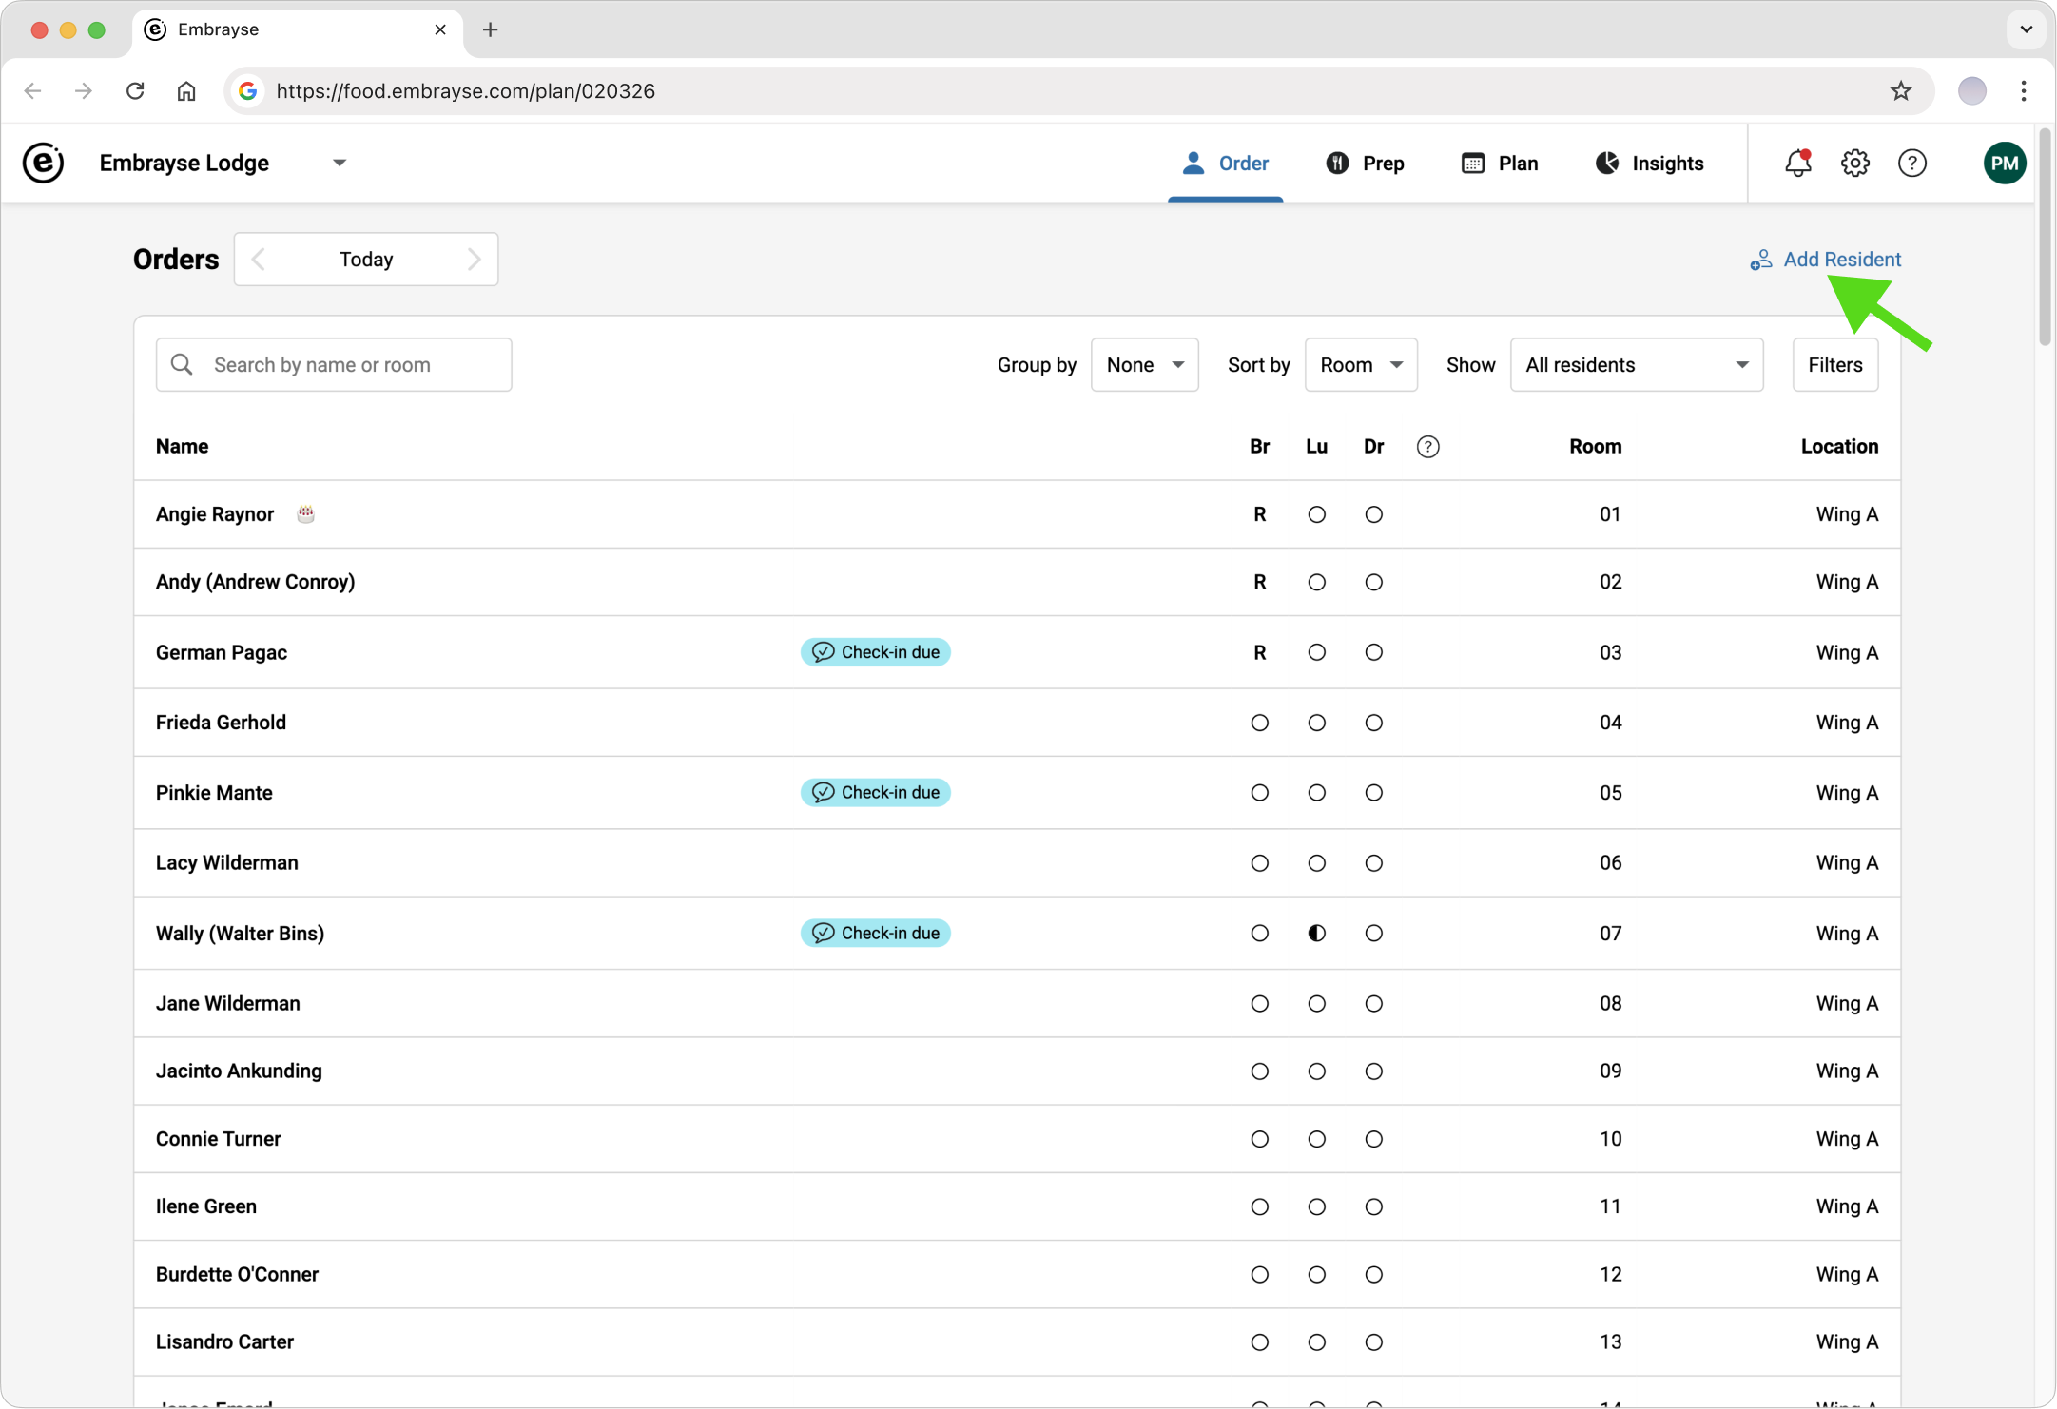Bookmark page with star icon

pyautogui.click(x=1900, y=91)
